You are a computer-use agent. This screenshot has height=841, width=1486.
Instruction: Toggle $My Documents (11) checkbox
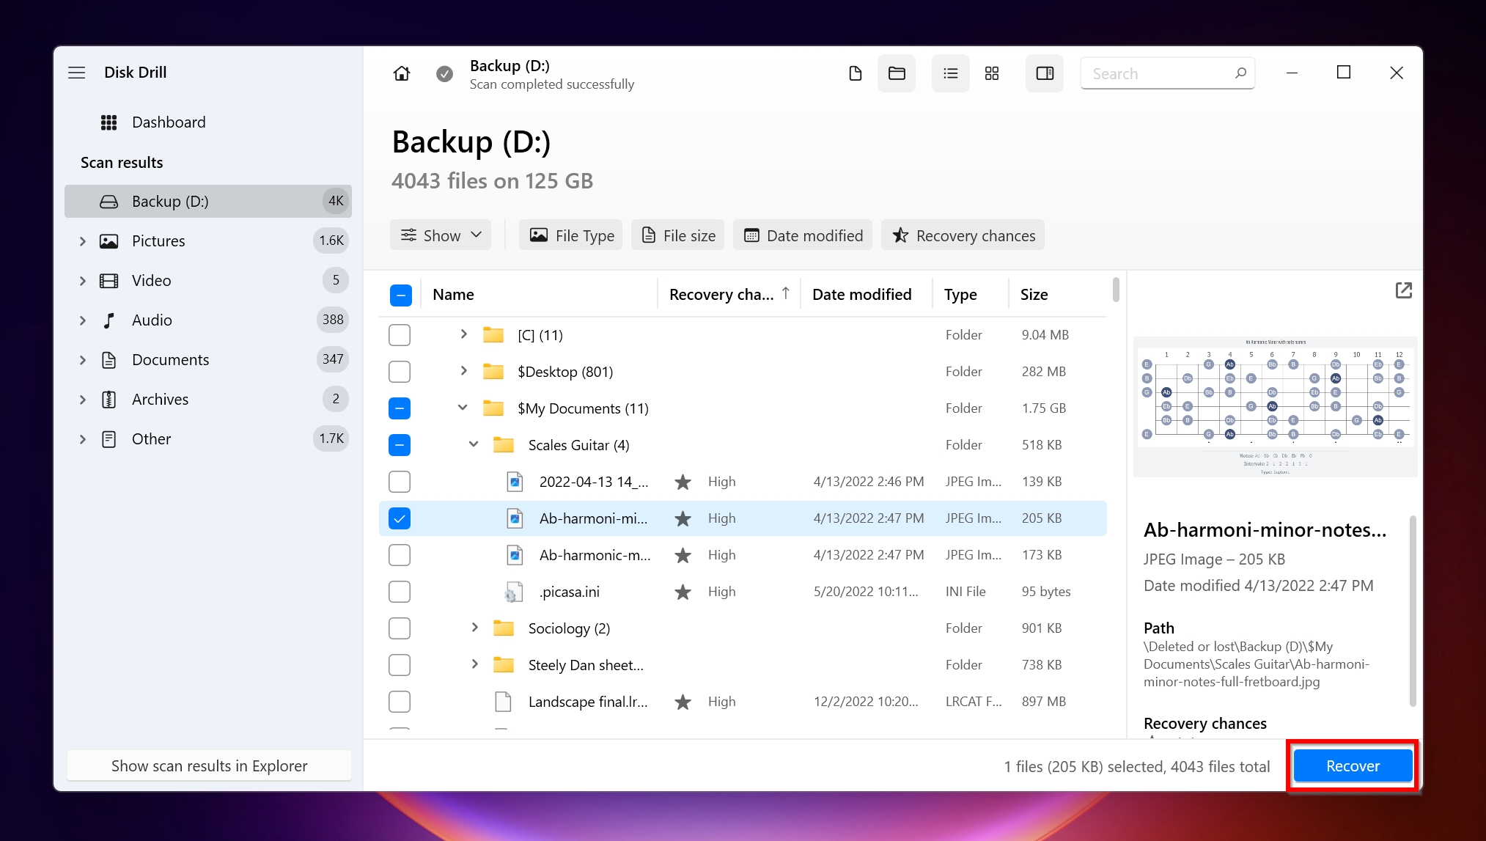[x=400, y=408]
